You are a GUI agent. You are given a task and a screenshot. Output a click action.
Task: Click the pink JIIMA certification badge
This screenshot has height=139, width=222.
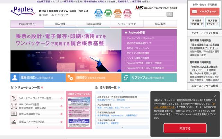[127, 14]
